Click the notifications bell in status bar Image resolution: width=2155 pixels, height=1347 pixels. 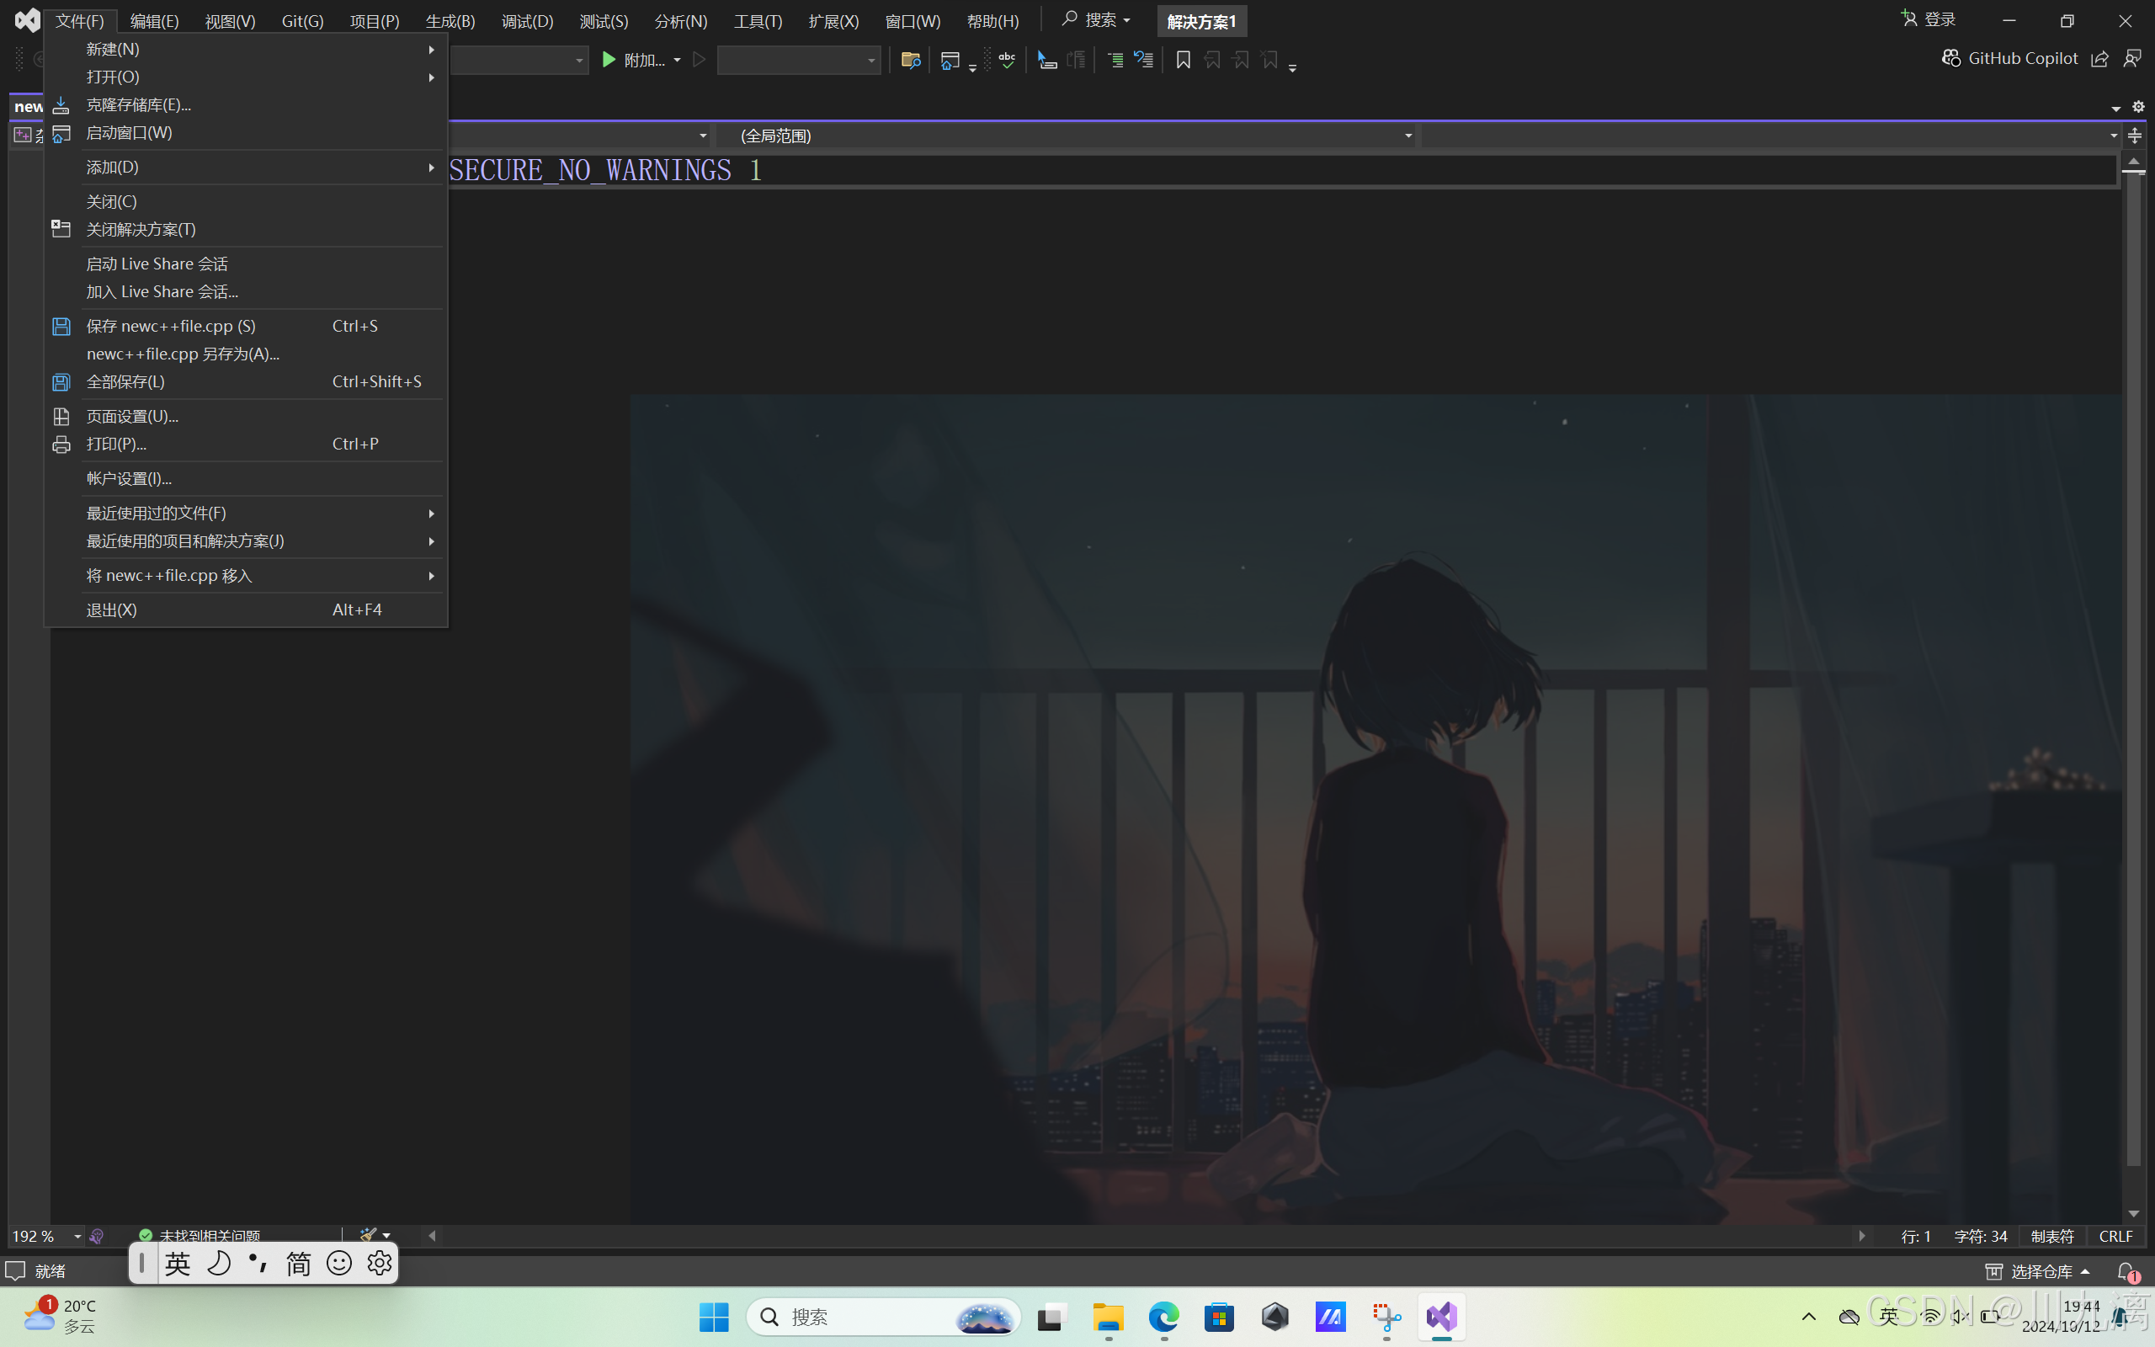(2126, 1271)
